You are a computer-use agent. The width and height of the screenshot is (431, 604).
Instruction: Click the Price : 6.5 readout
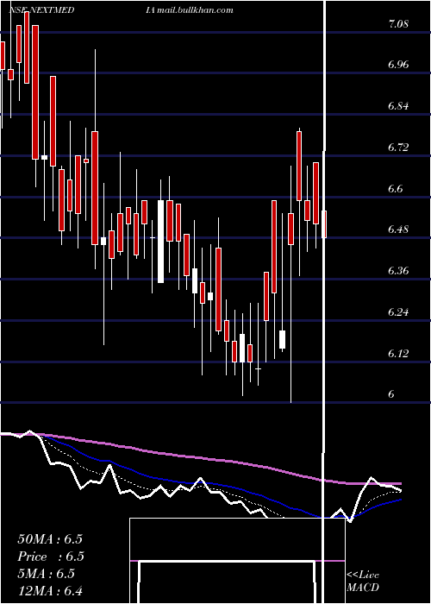[x=51, y=557]
